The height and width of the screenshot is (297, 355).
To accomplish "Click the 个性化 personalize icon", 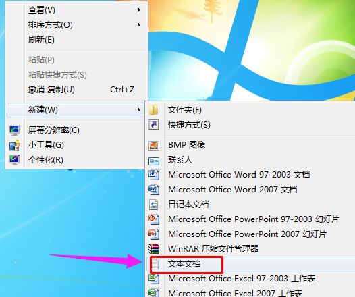I will tap(14, 160).
